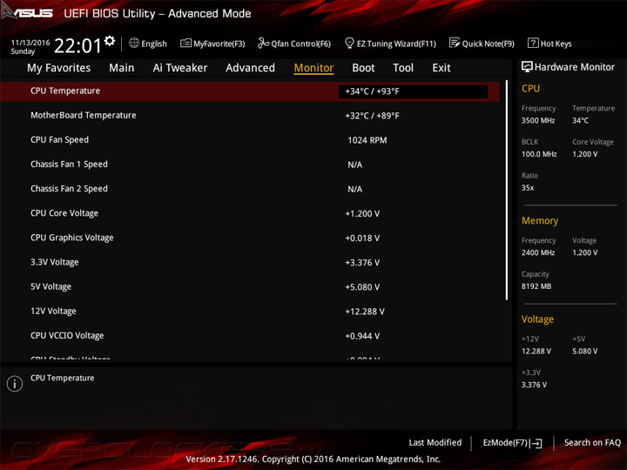Open the Quick Note pencil icon

coord(455,43)
